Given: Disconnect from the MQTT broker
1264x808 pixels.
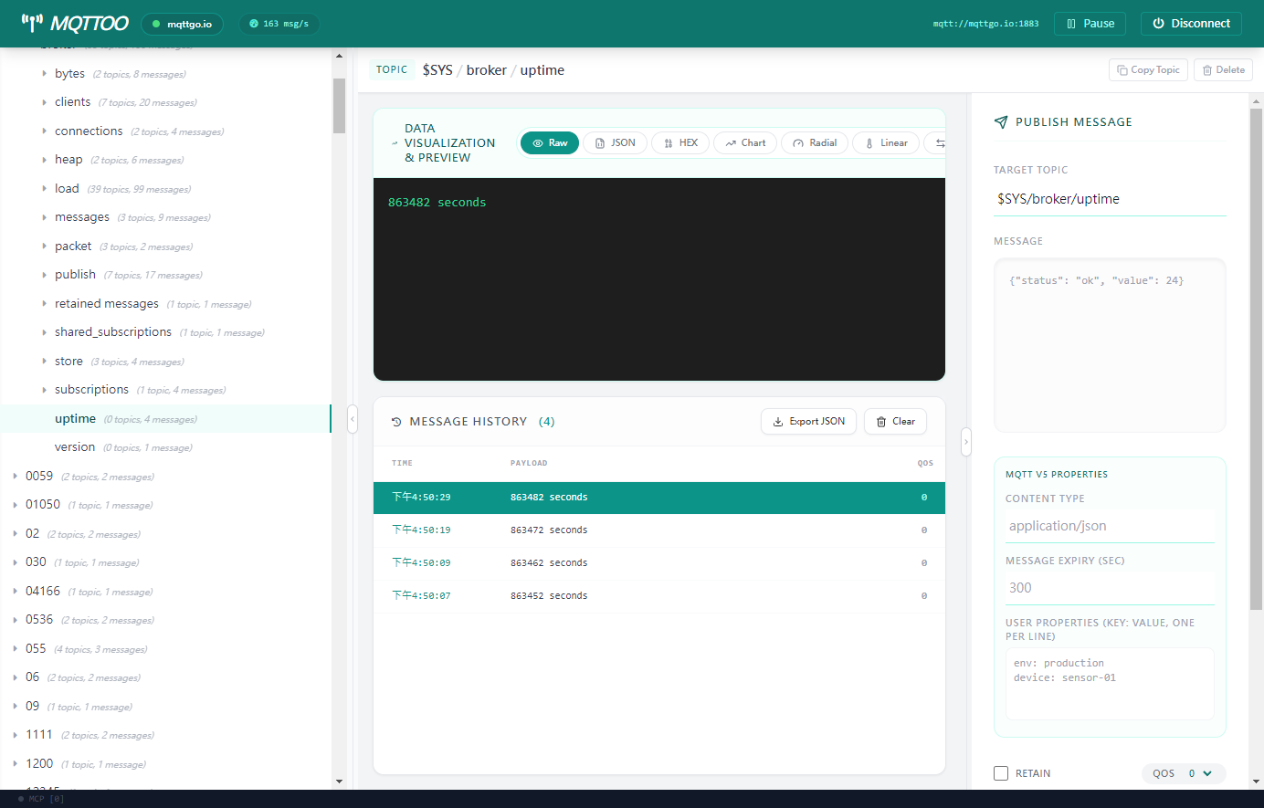Looking at the screenshot, I should click(x=1191, y=24).
